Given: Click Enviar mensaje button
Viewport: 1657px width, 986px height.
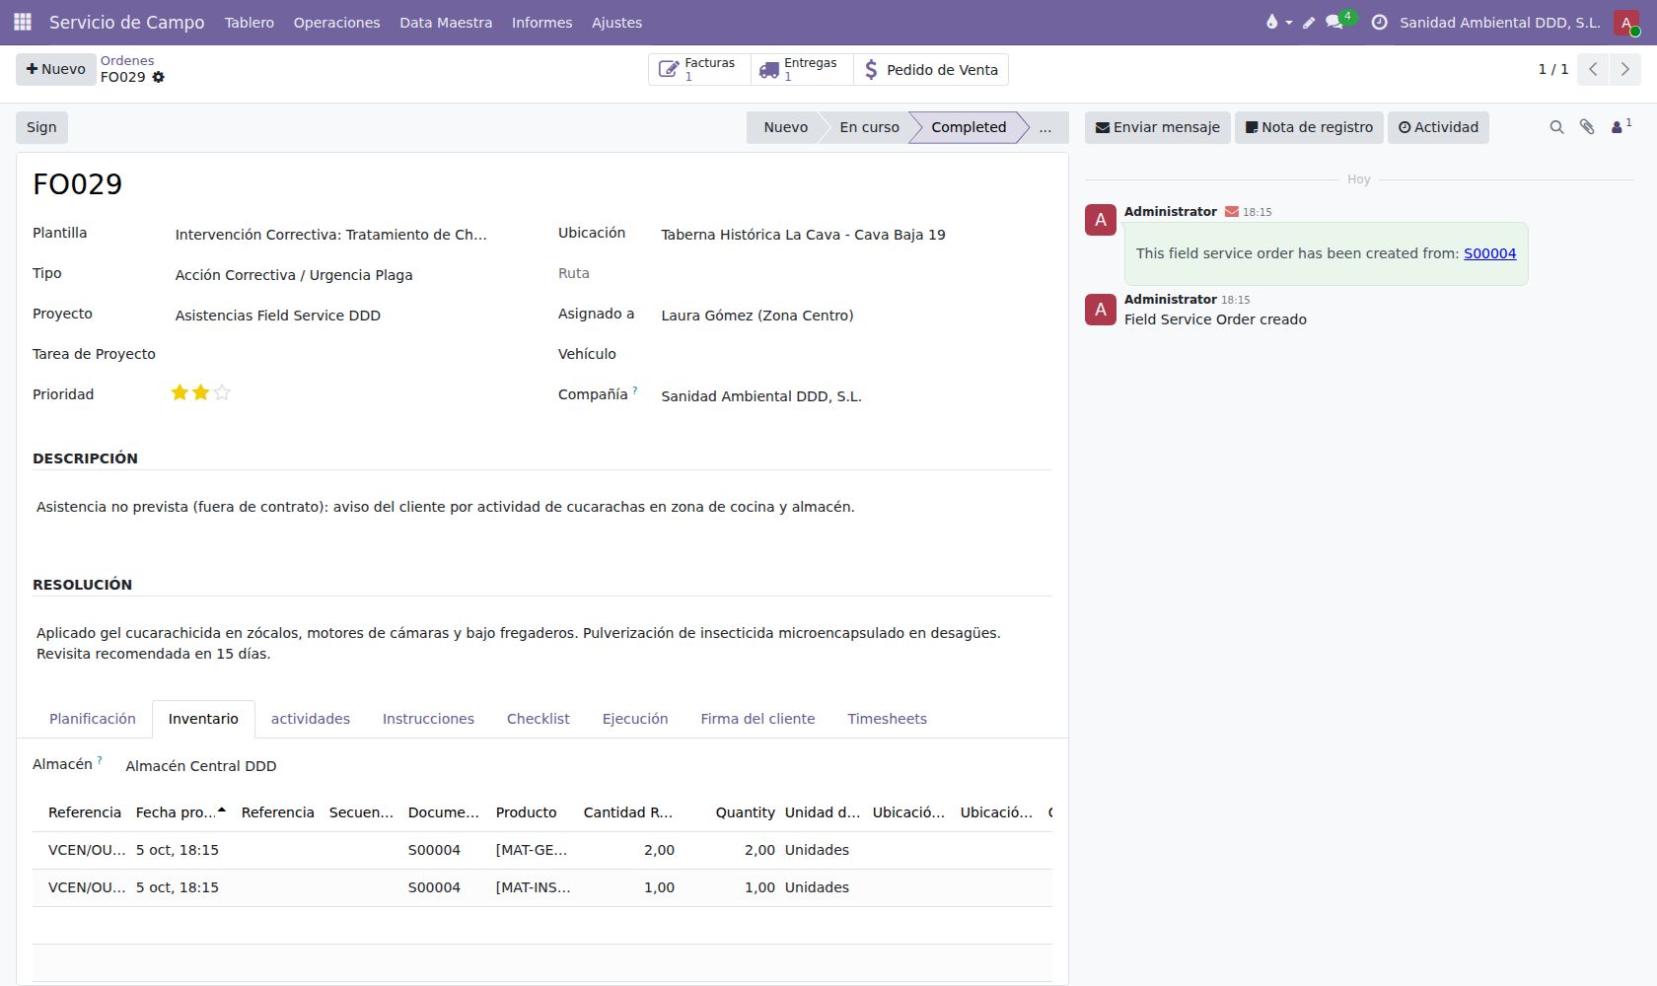Looking at the screenshot, I should (1158, 127).
